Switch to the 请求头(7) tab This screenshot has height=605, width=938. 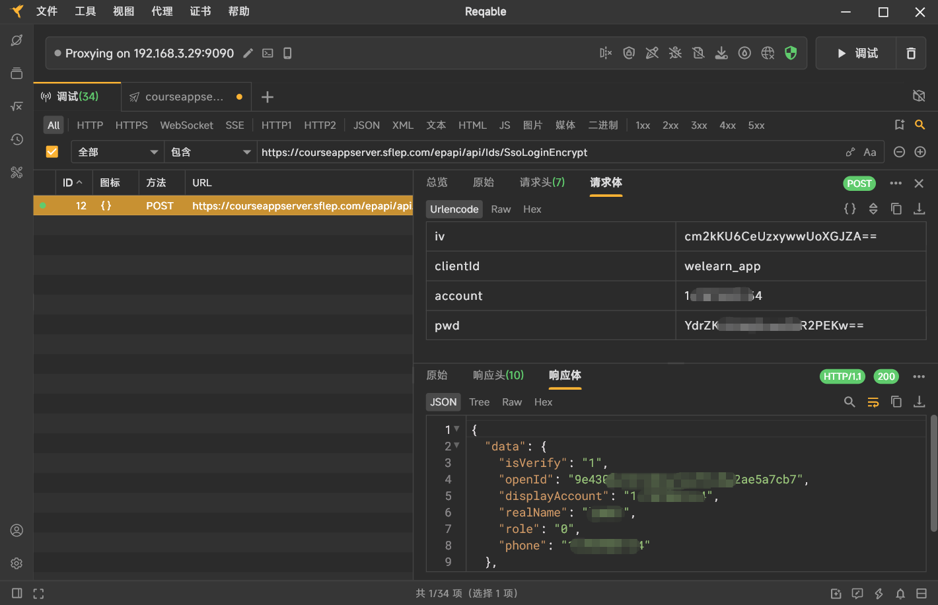tap(542, 182)
